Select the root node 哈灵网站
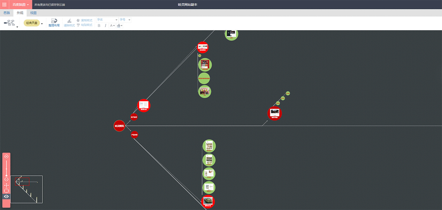 119,126
